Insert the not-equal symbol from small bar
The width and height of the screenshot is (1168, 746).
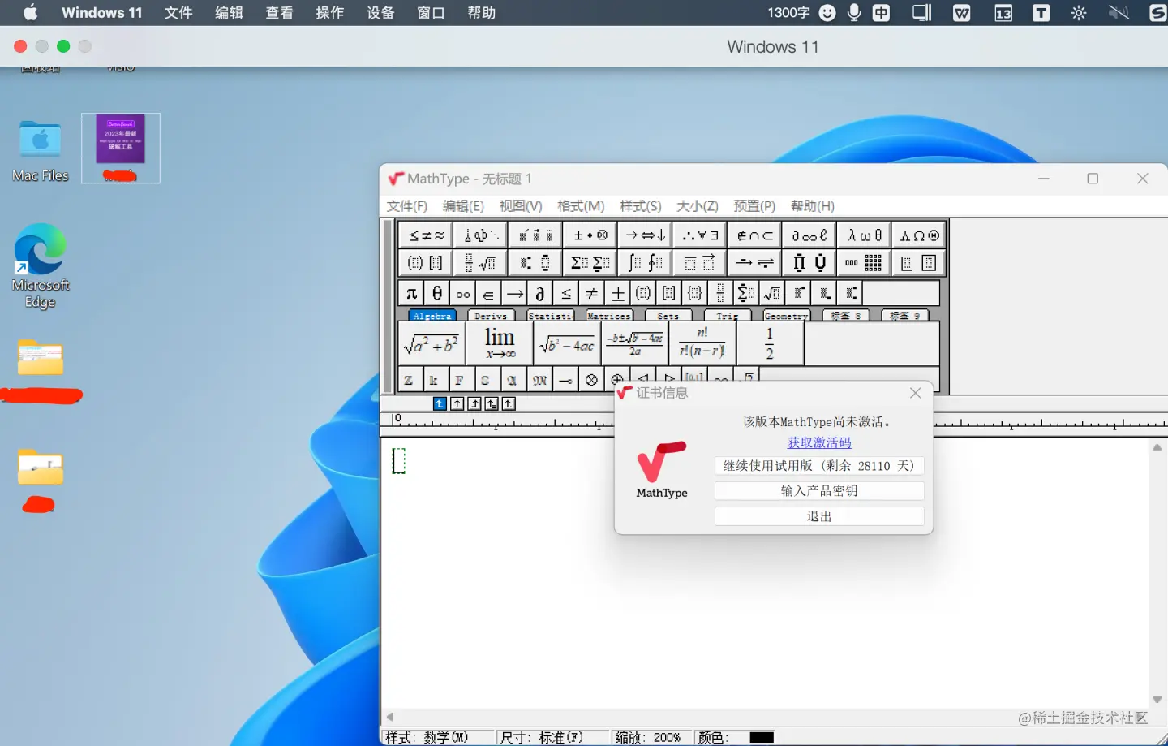[x=592, y=293]
